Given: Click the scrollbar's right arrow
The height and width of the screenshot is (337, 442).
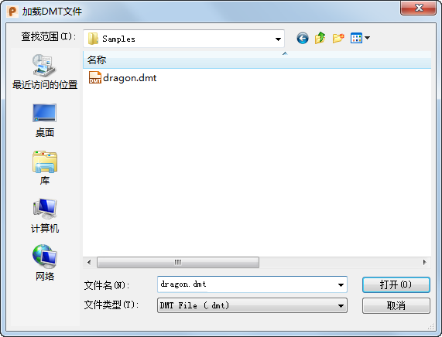Looking at the screenshot, I should pos(424,262).
